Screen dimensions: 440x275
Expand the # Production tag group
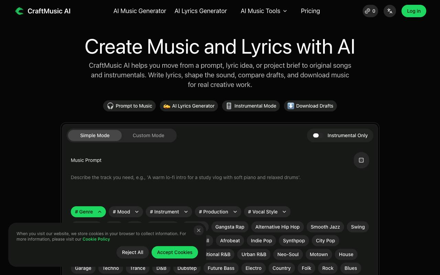click(x=218, y=212)
